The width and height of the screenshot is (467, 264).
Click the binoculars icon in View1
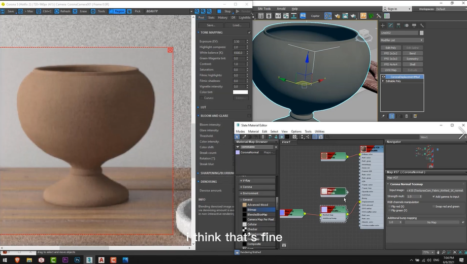click(x=284, y=245)
